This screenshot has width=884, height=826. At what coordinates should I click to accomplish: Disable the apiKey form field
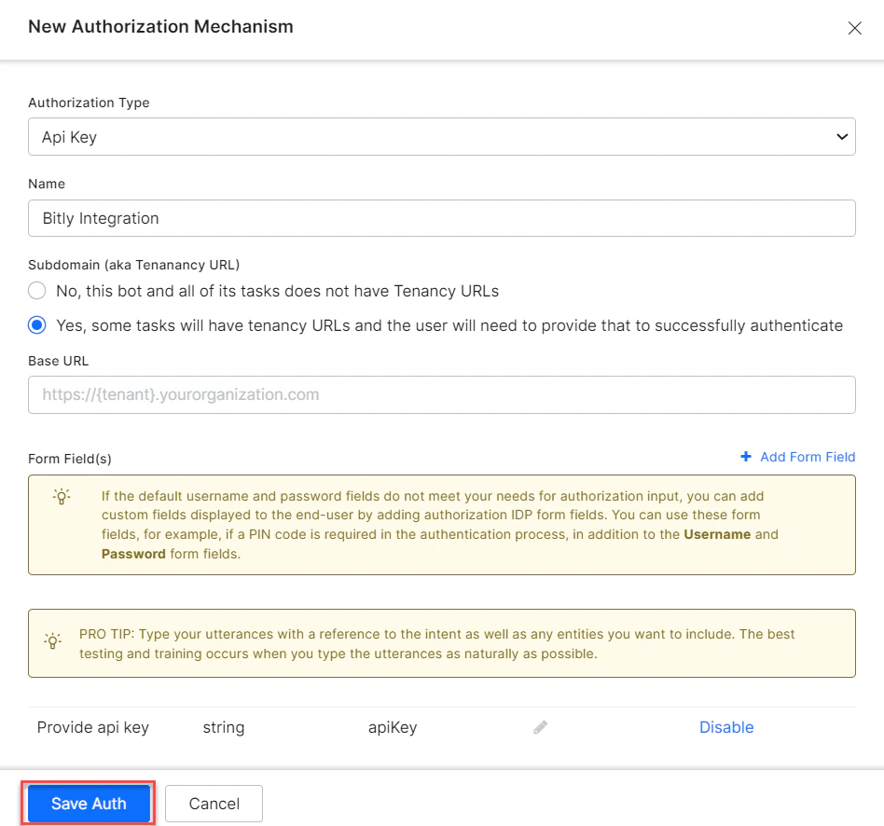(x=726, y=726)
